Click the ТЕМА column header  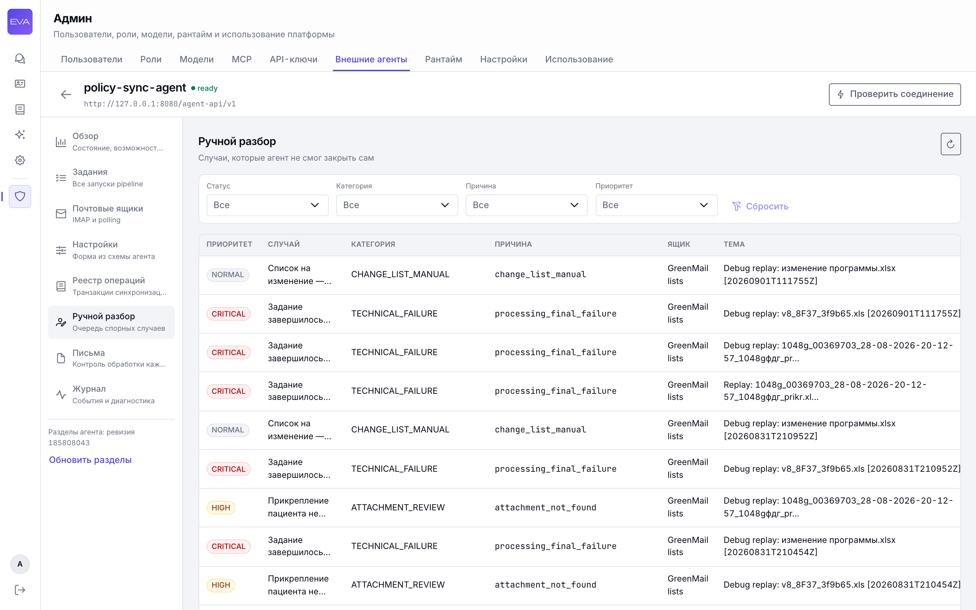click(734, 244)
